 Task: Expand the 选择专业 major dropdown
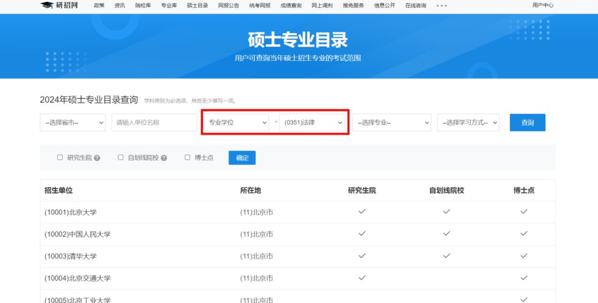392,123
